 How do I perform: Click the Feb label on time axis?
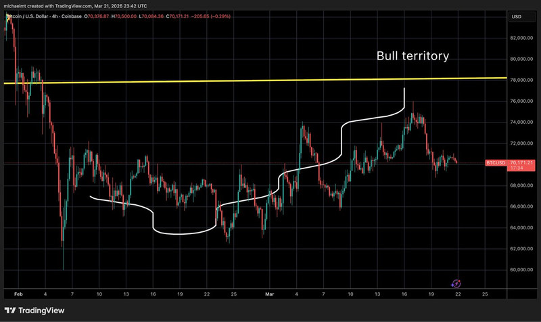(17, 295)
